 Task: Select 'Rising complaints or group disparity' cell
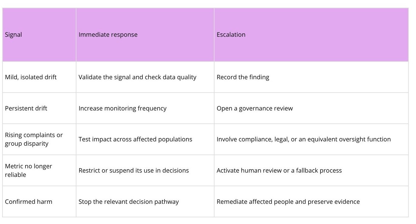pyautogui.click(x=39, y=139)
